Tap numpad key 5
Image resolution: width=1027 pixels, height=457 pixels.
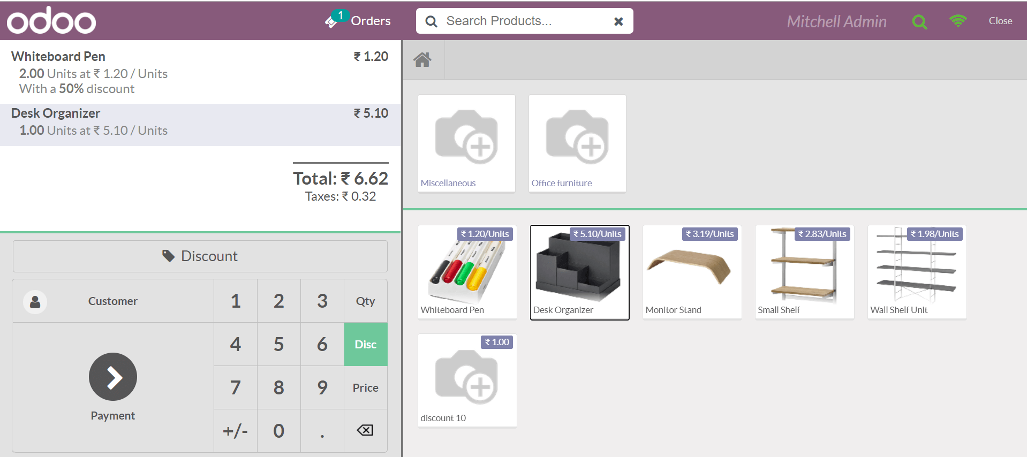click(x=279, y=345)
